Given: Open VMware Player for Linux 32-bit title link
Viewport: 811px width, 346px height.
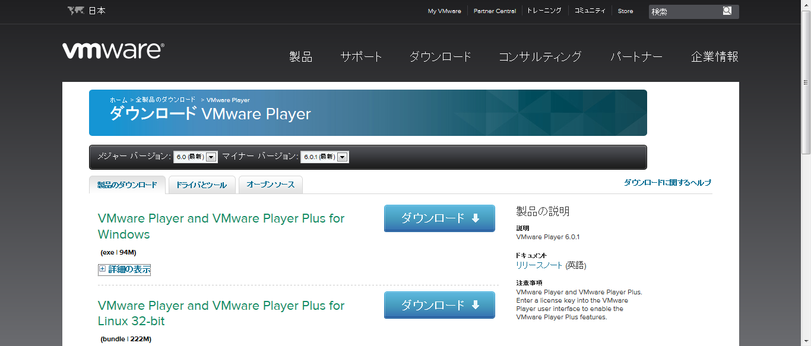Looking at the screenshot, I should [x=221, y=313].
